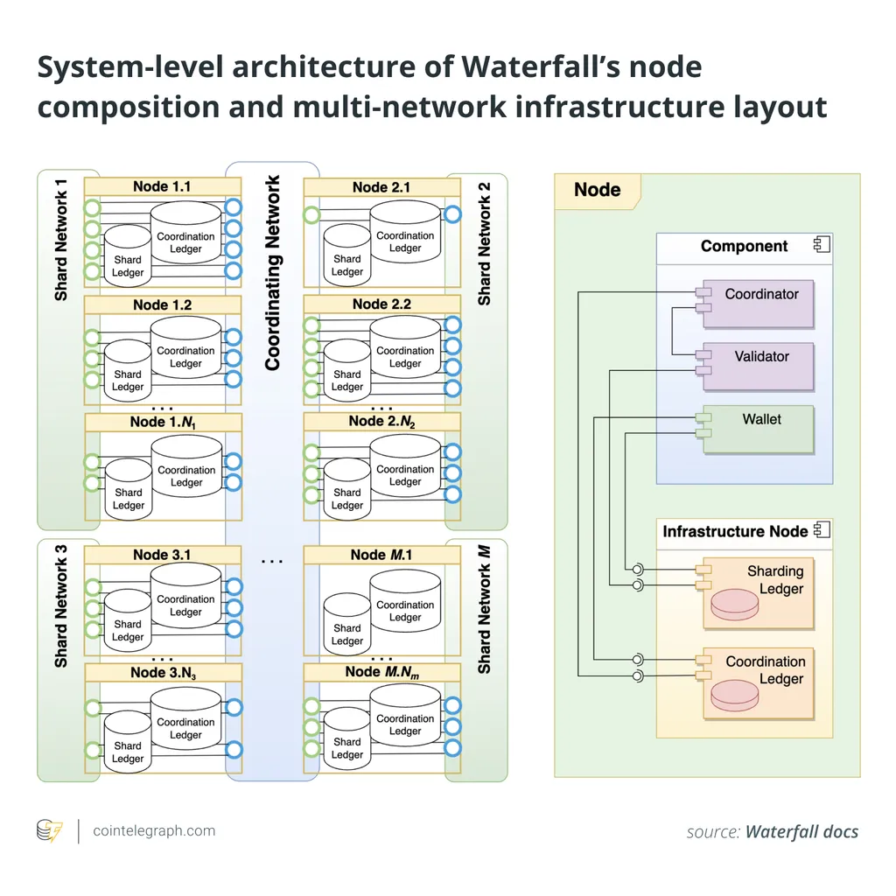The height and width of the screenshot is (896, 896).
Task: Select the Shard Ledger cylinder in Node 3.N3
Action: point(128,742)
